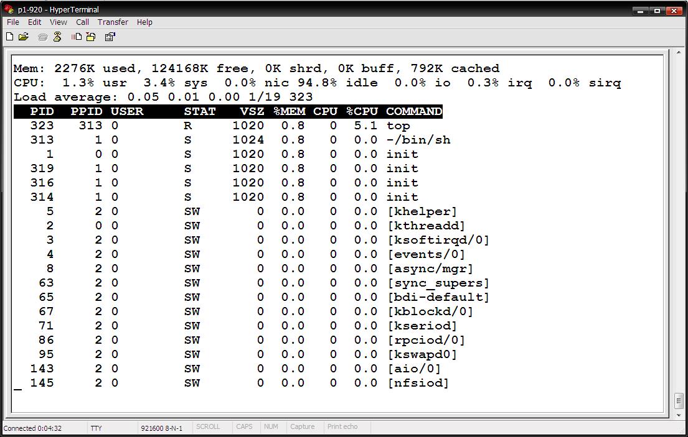Click the New connection toolbar icon
The height and width of the screenshot is (437, 688).
click(x=9, y=37)
